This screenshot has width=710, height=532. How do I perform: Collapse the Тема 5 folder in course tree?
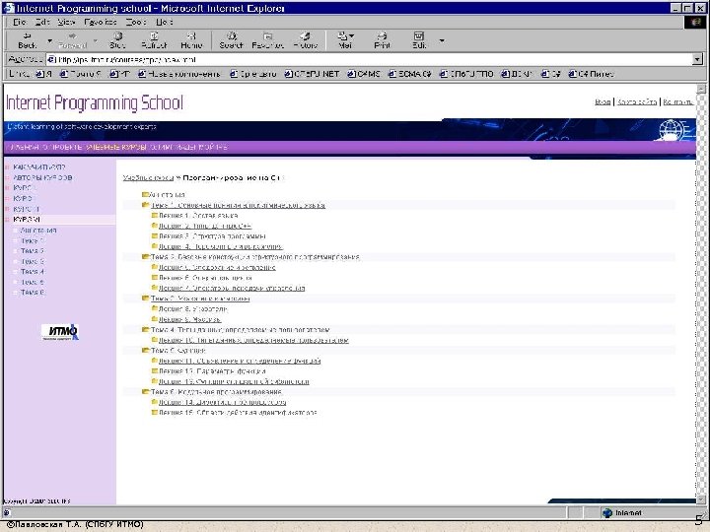point(145,351)
